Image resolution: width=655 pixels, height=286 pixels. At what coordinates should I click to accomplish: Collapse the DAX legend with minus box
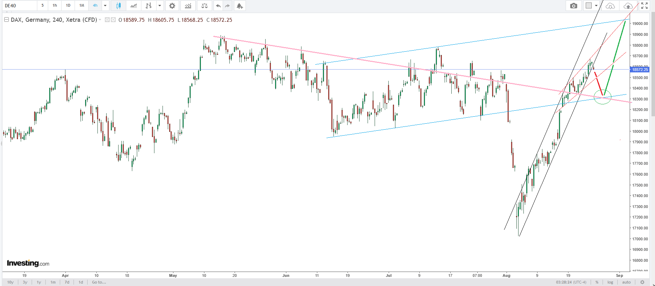pyautogui.click(x=6, y=20)
